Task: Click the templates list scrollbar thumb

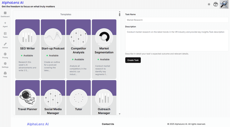Action: [119, 15]
